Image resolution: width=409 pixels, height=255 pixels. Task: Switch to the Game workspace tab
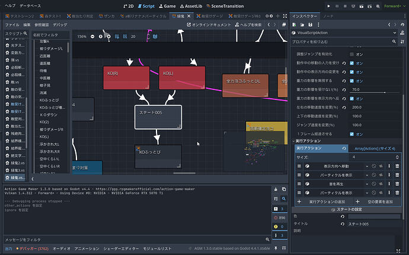click(167, 6)
